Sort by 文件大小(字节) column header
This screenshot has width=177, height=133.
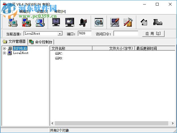coord(114,48)
